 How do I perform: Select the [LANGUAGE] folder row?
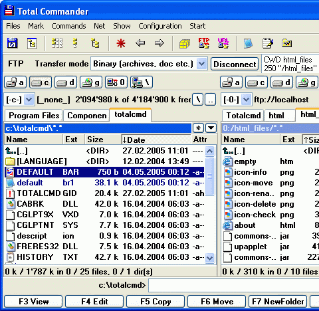(104, 161)
